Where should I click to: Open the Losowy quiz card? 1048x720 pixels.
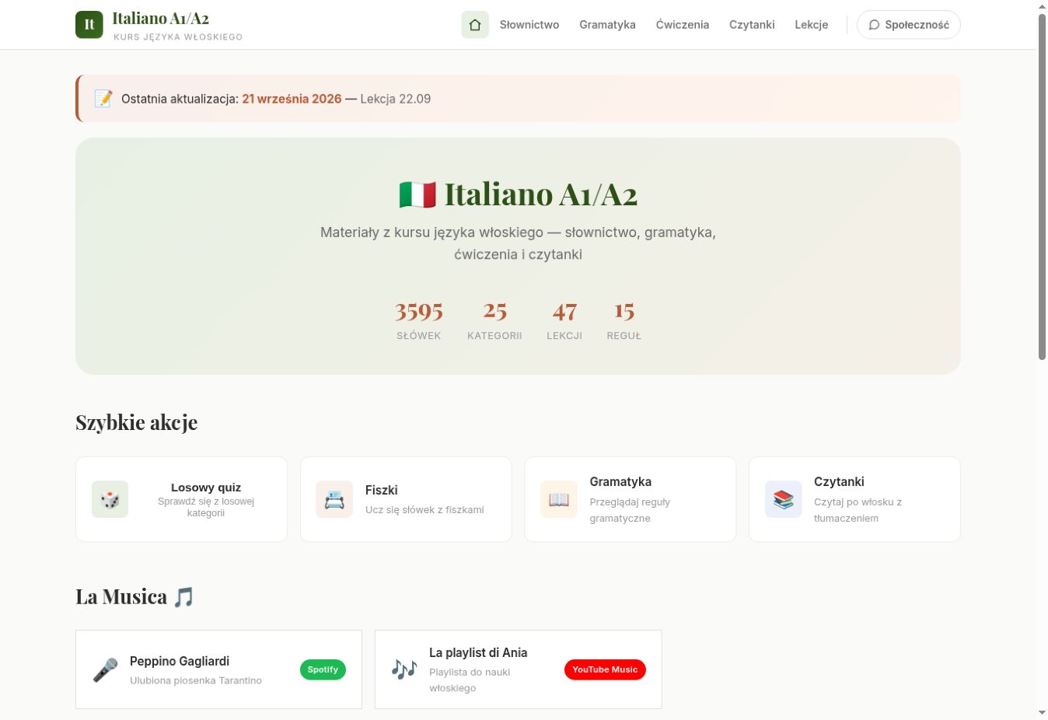click(x=181, y=499)
